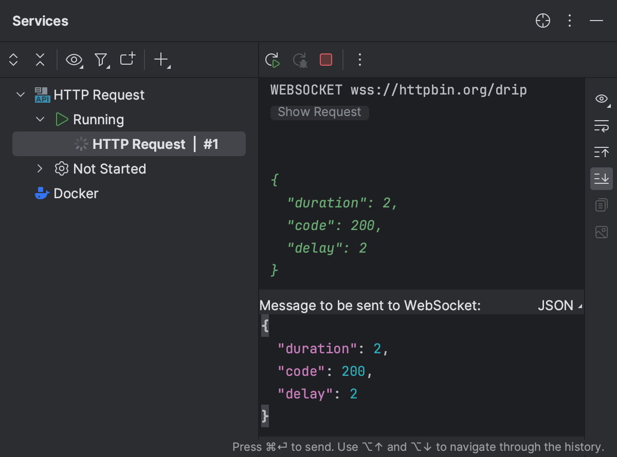Click the Show Request button

(319, 112)
